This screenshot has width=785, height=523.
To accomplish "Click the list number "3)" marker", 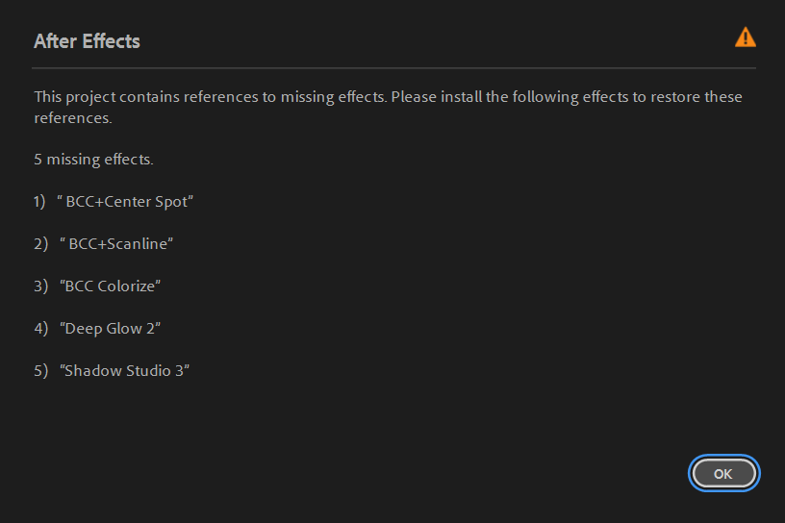I will (x=39, y=286).
